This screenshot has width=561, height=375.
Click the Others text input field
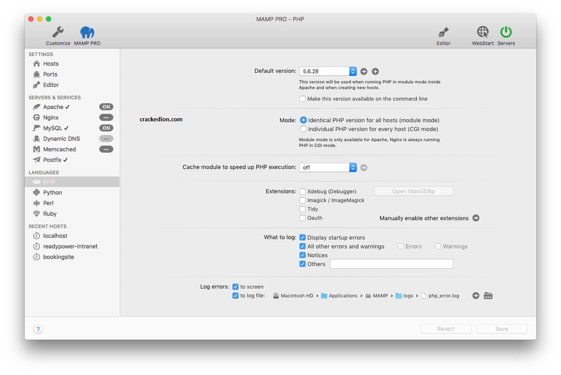coord(392,264)
